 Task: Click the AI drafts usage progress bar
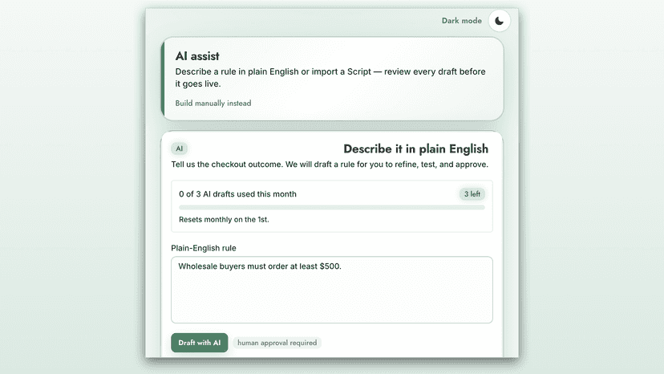pyautogui.click(x=332, y=207)
